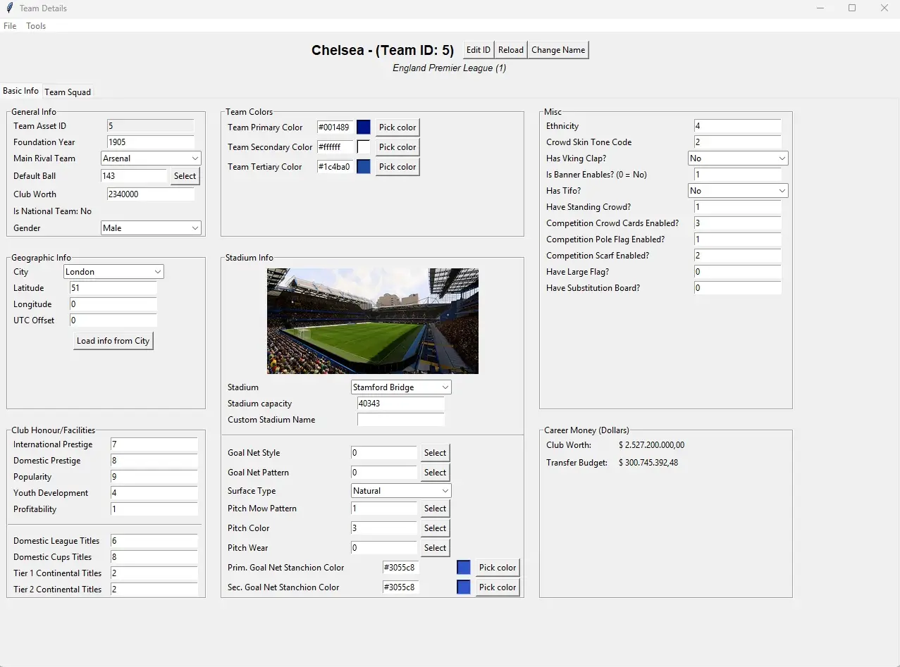Open the Tools menu
The image size is (900, 667).
click(x=36, y=26)
